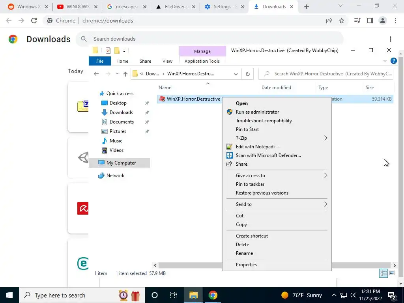Select My Computer in navigation pane
The width and height of the screenshot is (404, 303).
120,163
